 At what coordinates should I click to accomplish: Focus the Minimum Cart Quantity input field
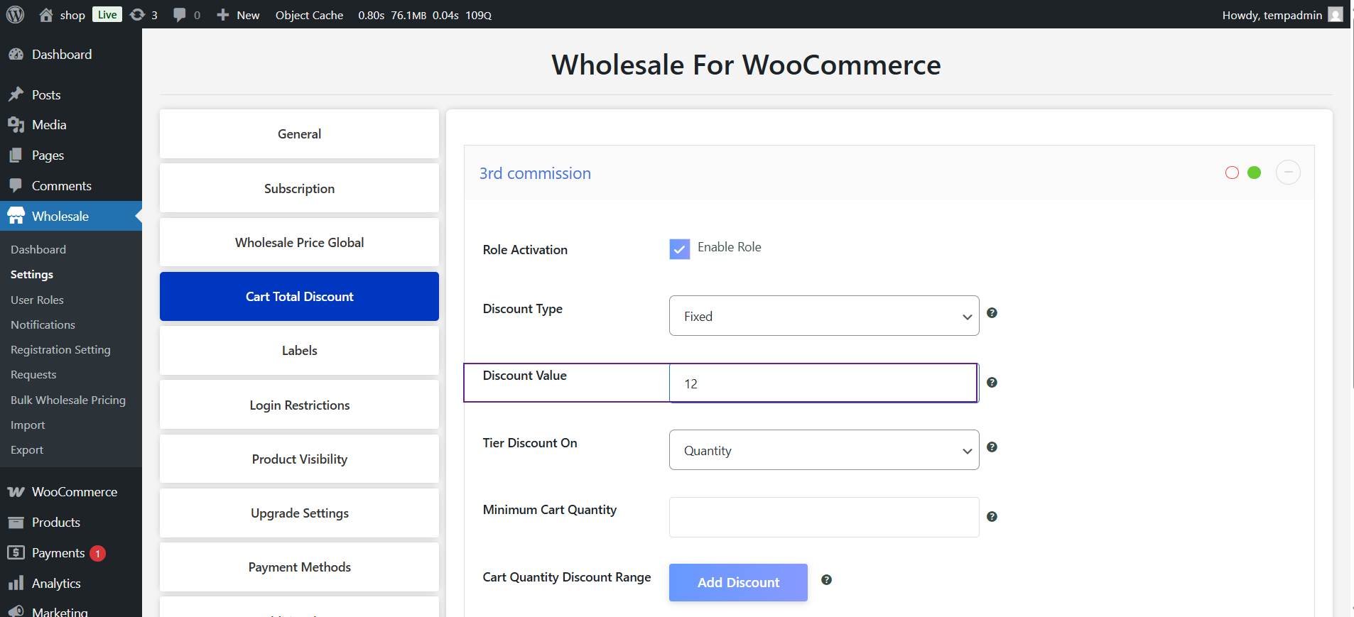pyautogui.click(x=824, y=517)
